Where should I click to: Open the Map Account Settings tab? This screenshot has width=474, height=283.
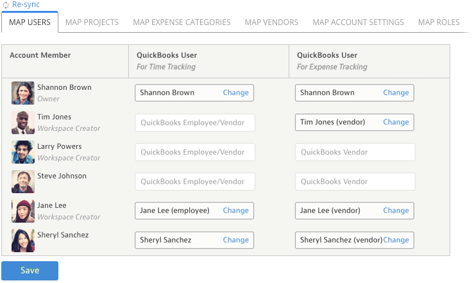(x=358, y=22)
